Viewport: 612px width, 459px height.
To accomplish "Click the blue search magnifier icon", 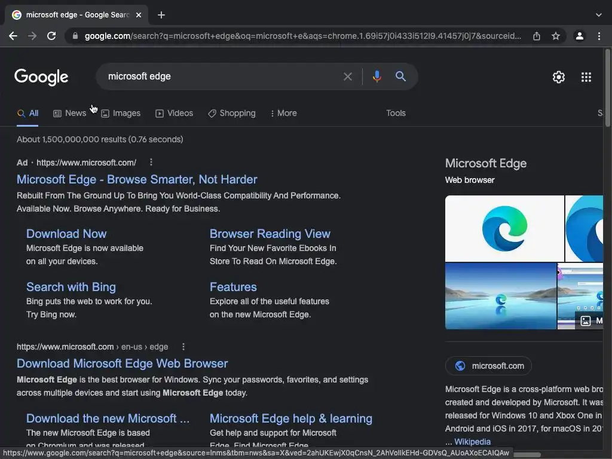I will coord(400,76).
